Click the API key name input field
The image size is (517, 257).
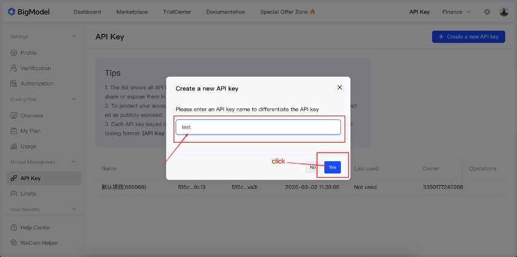pyautogui.click(x=258, y=127)
